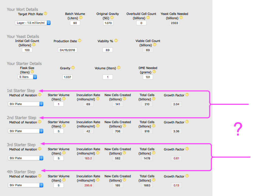Click the Initial Cell Count field
The image size is (261, 196).
click(27, 50)
